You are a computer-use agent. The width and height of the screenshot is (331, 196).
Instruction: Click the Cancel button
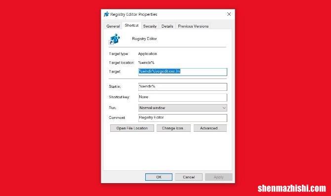[x=189, y=177]
